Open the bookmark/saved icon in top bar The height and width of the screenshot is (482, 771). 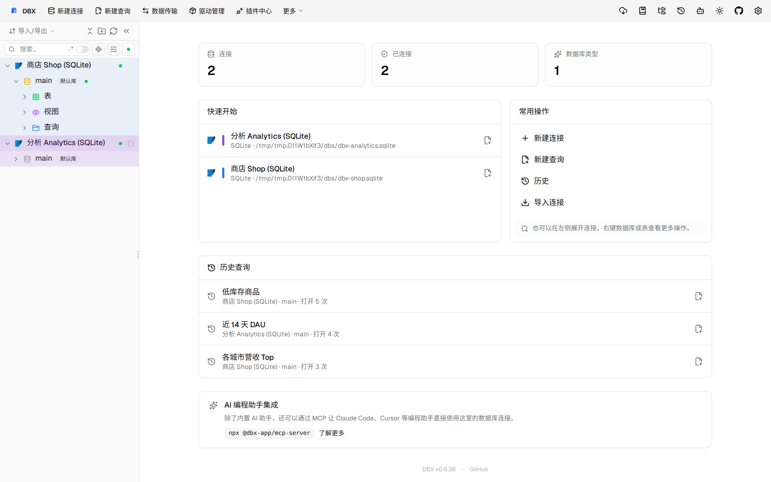coord(642,11)
